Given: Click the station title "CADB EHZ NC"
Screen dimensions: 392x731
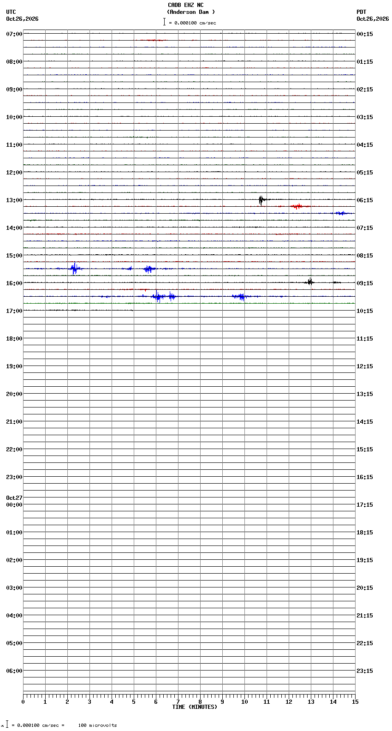Looking at the screenshot, I should (185, 5).
